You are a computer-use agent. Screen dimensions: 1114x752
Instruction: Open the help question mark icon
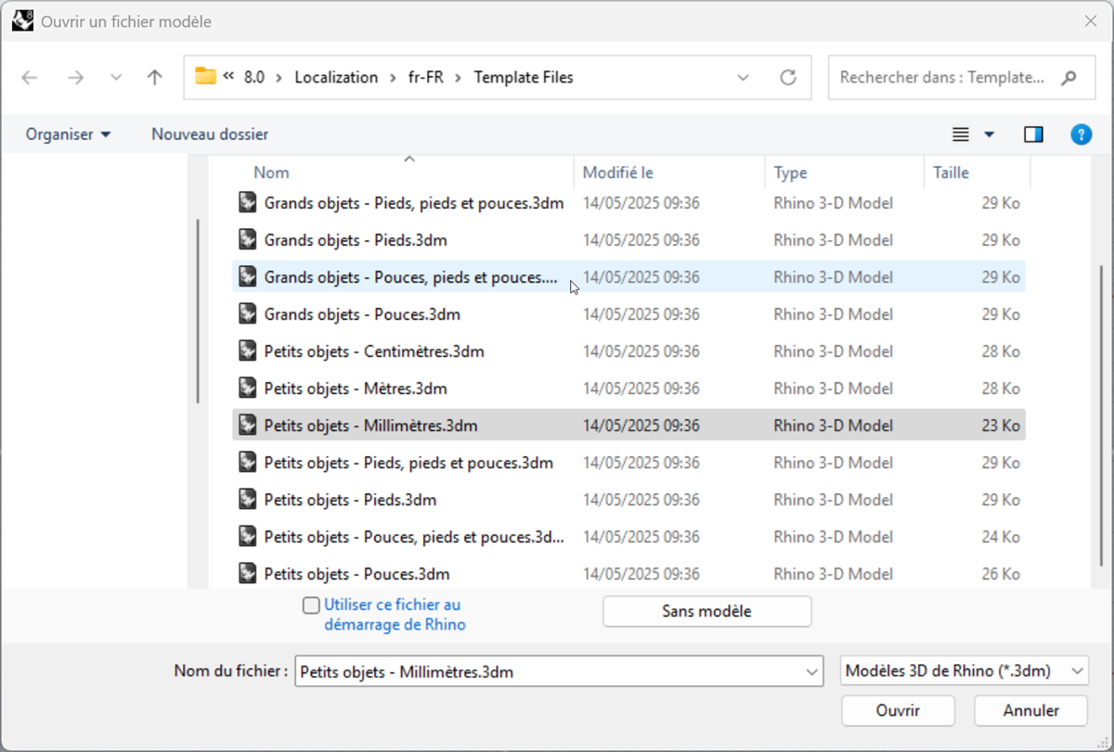pos(1081,135)
